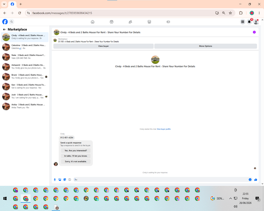The width and height of the screenshot is (264, 211).
Task: Click the sticker icon in composer
Action: coord(64,179)
